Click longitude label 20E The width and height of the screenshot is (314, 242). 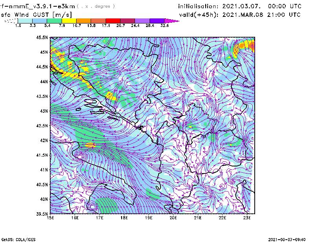click(173, 218)
